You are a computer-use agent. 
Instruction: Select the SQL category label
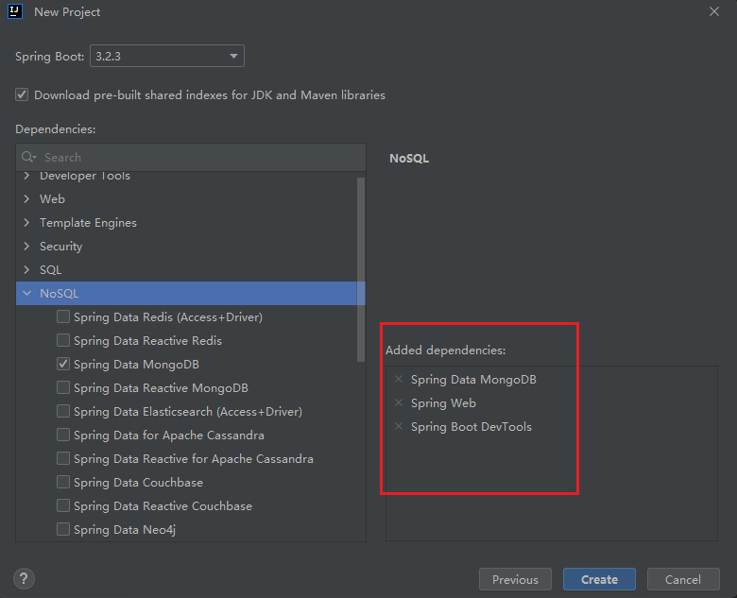50,269
